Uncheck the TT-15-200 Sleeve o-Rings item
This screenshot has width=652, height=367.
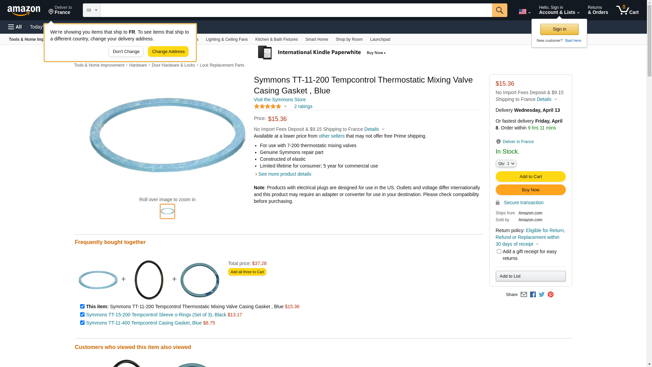point(82,315)
